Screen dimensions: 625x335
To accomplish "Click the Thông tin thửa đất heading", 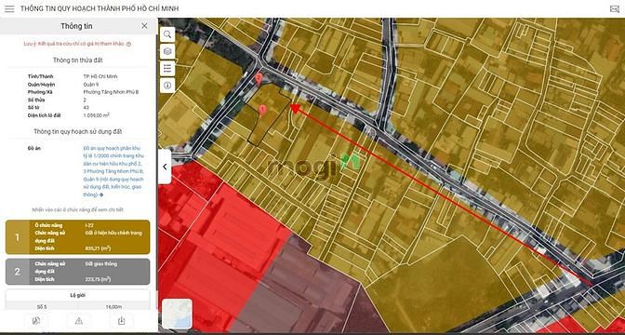I will (78, 60).
